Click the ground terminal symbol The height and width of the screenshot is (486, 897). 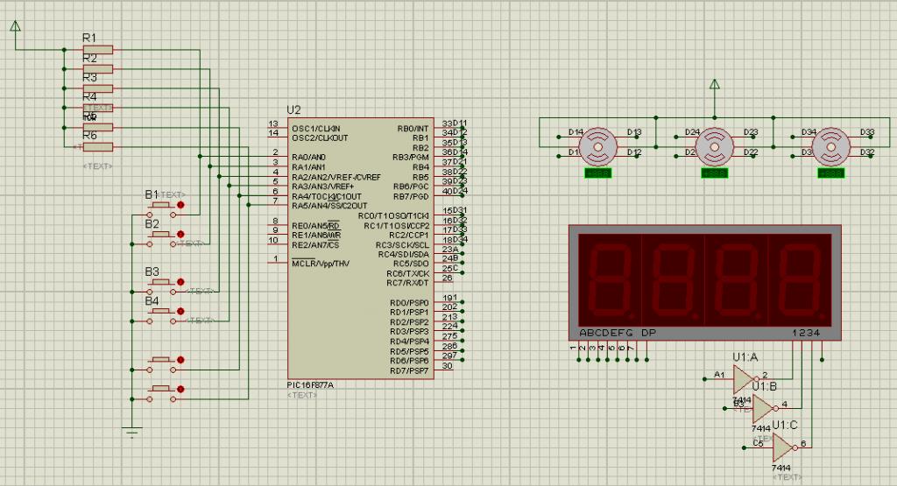[x=132, y=432]
